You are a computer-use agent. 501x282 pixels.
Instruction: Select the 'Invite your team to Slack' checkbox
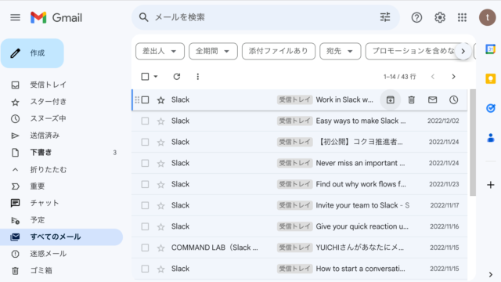coord(145,205)
